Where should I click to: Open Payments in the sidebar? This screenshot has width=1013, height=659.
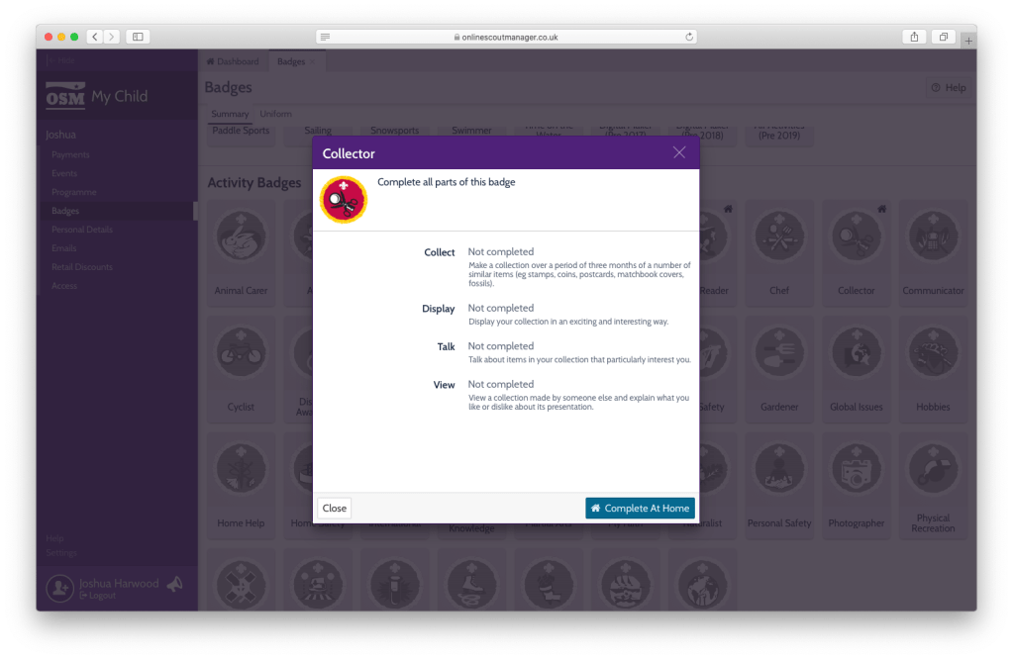(x=70, y=154)
